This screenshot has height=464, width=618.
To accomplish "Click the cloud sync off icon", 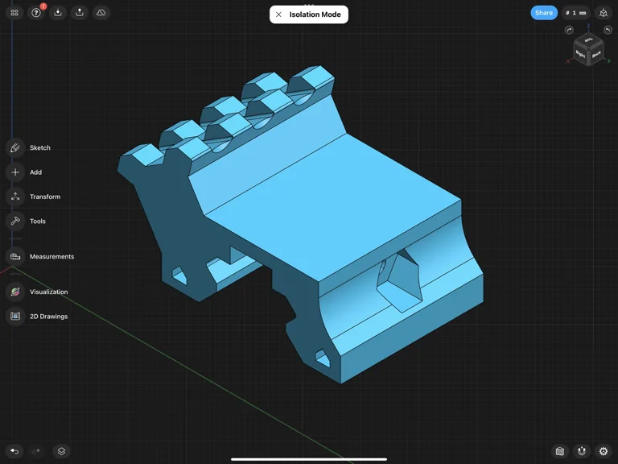I will [x=101, y=13].
